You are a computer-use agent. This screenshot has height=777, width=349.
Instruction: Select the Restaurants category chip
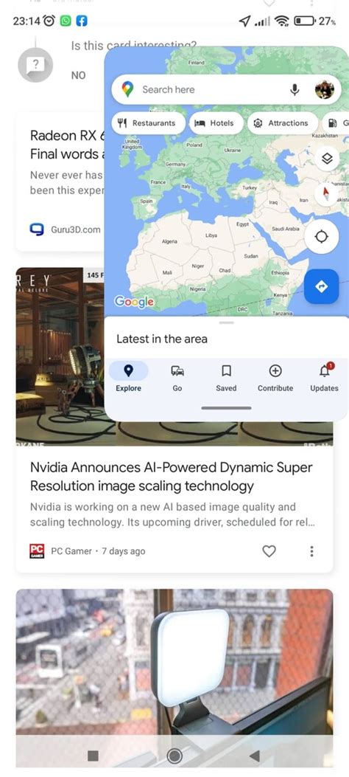(x=149, y=123)
